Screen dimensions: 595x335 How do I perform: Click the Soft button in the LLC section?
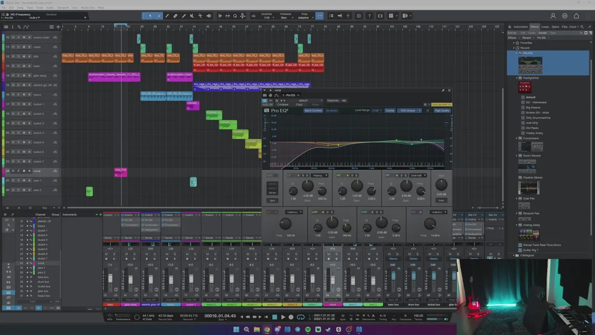272,201
